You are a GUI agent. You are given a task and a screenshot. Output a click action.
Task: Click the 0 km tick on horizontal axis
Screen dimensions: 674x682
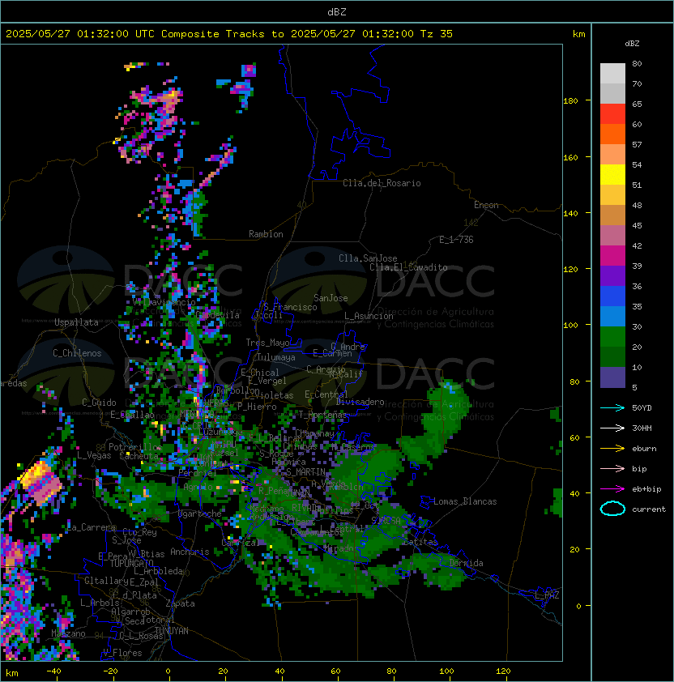tap(168, 671)
